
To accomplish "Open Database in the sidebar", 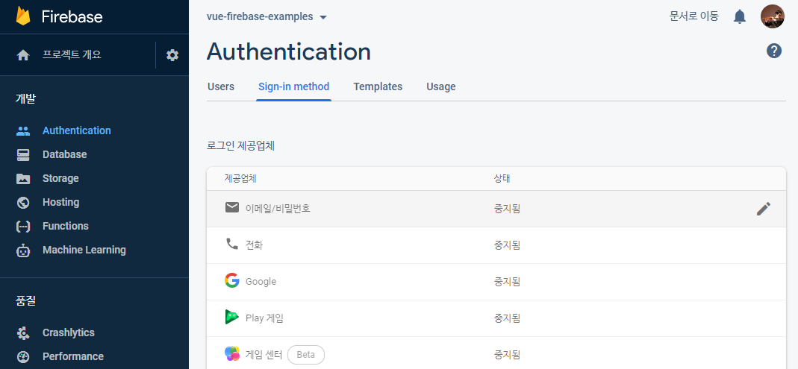I will pyautogui.click(x=65, y=154).
